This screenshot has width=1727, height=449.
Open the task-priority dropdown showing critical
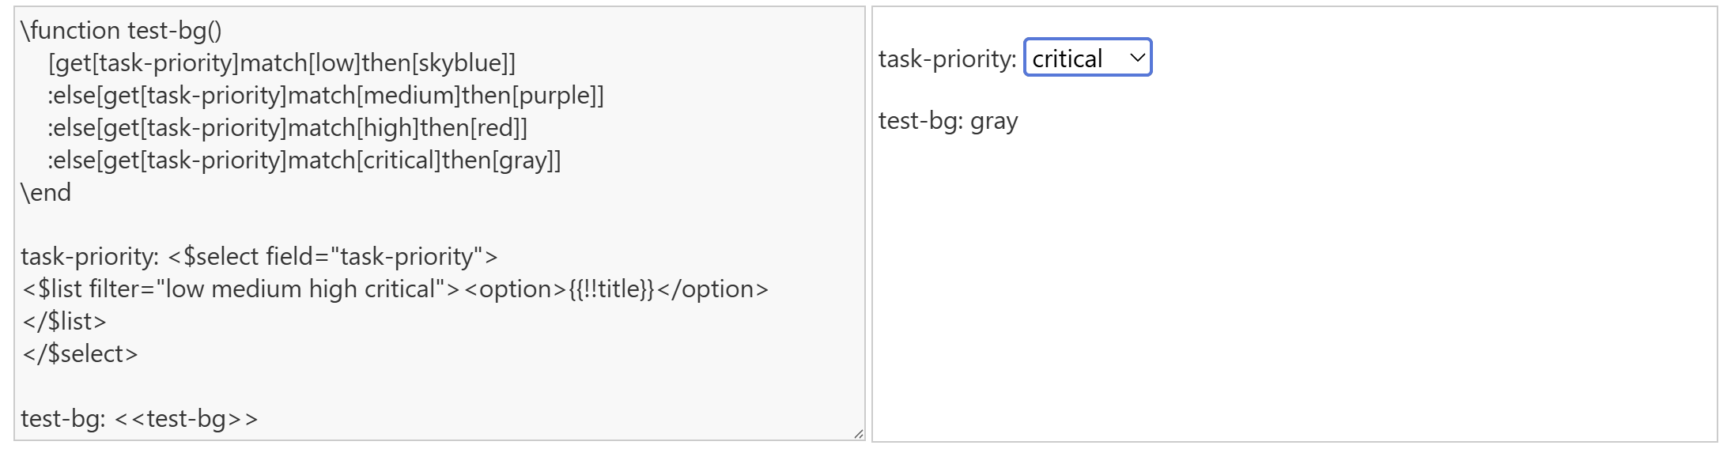(1086, 58)
